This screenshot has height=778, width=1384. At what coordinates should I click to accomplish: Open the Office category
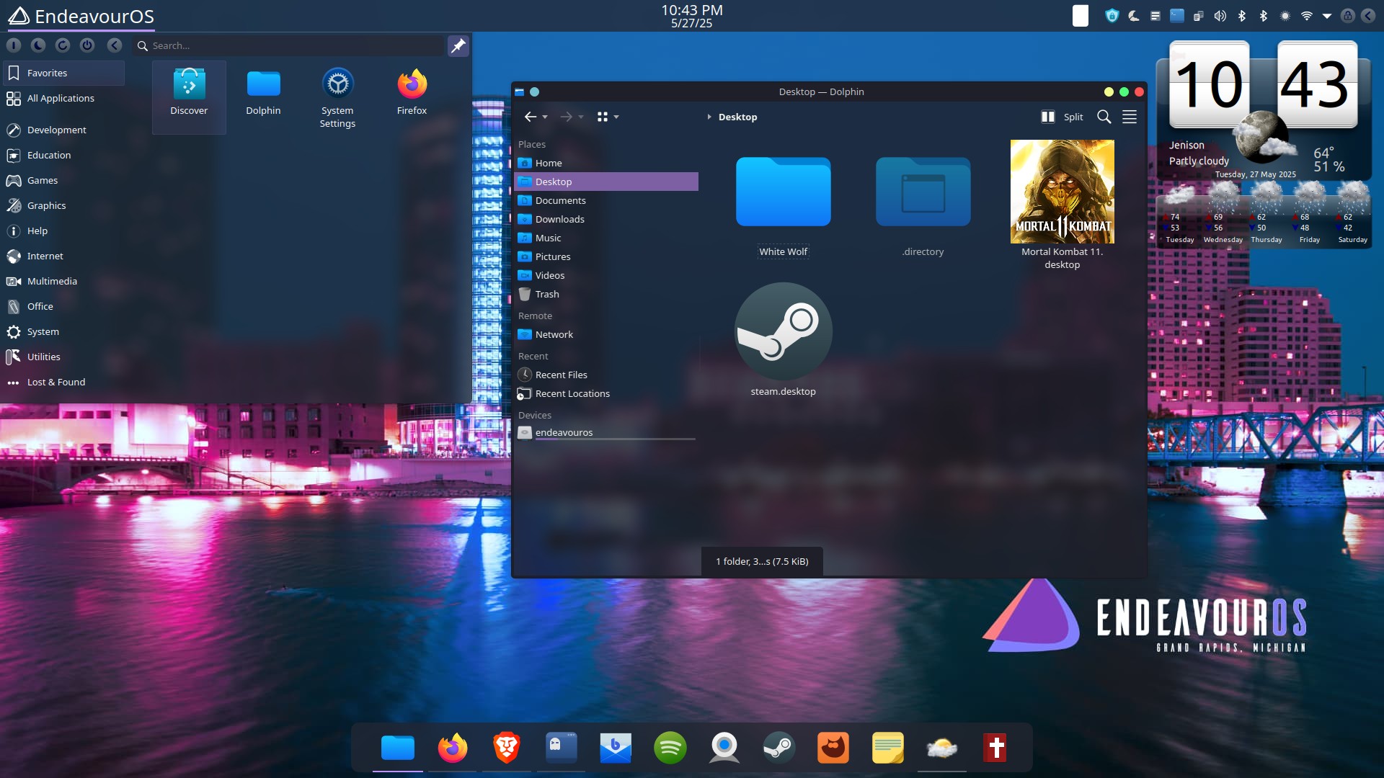click(63, 306)
